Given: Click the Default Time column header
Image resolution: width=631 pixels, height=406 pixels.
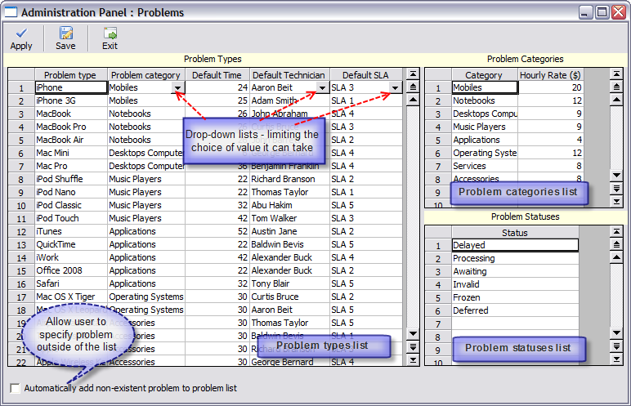Looking at the screenshot, I should coord(217,75).
